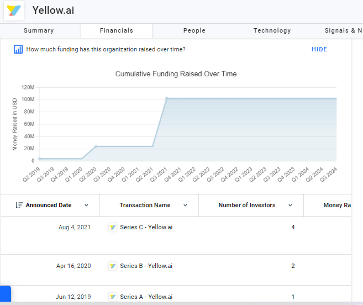Click investor count 2 in Series B row
This screenshot has height=305, width=363.
click(x=293, y=266)
